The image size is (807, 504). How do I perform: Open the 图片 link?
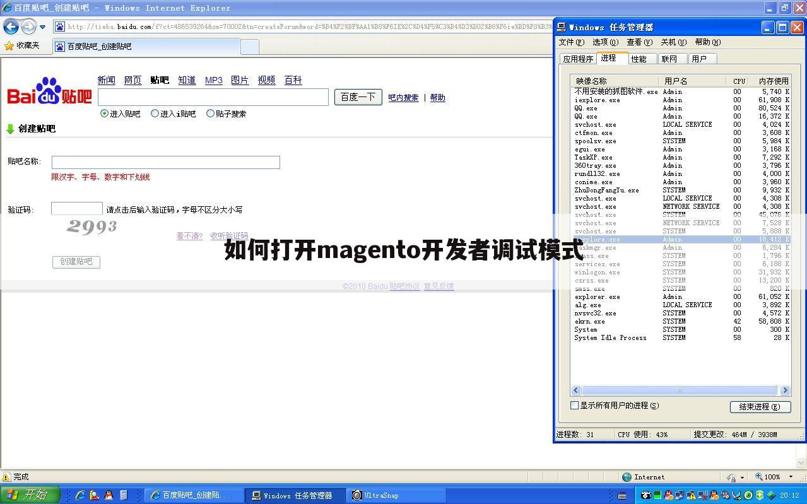pyautogui.click(x=240, y=80)
